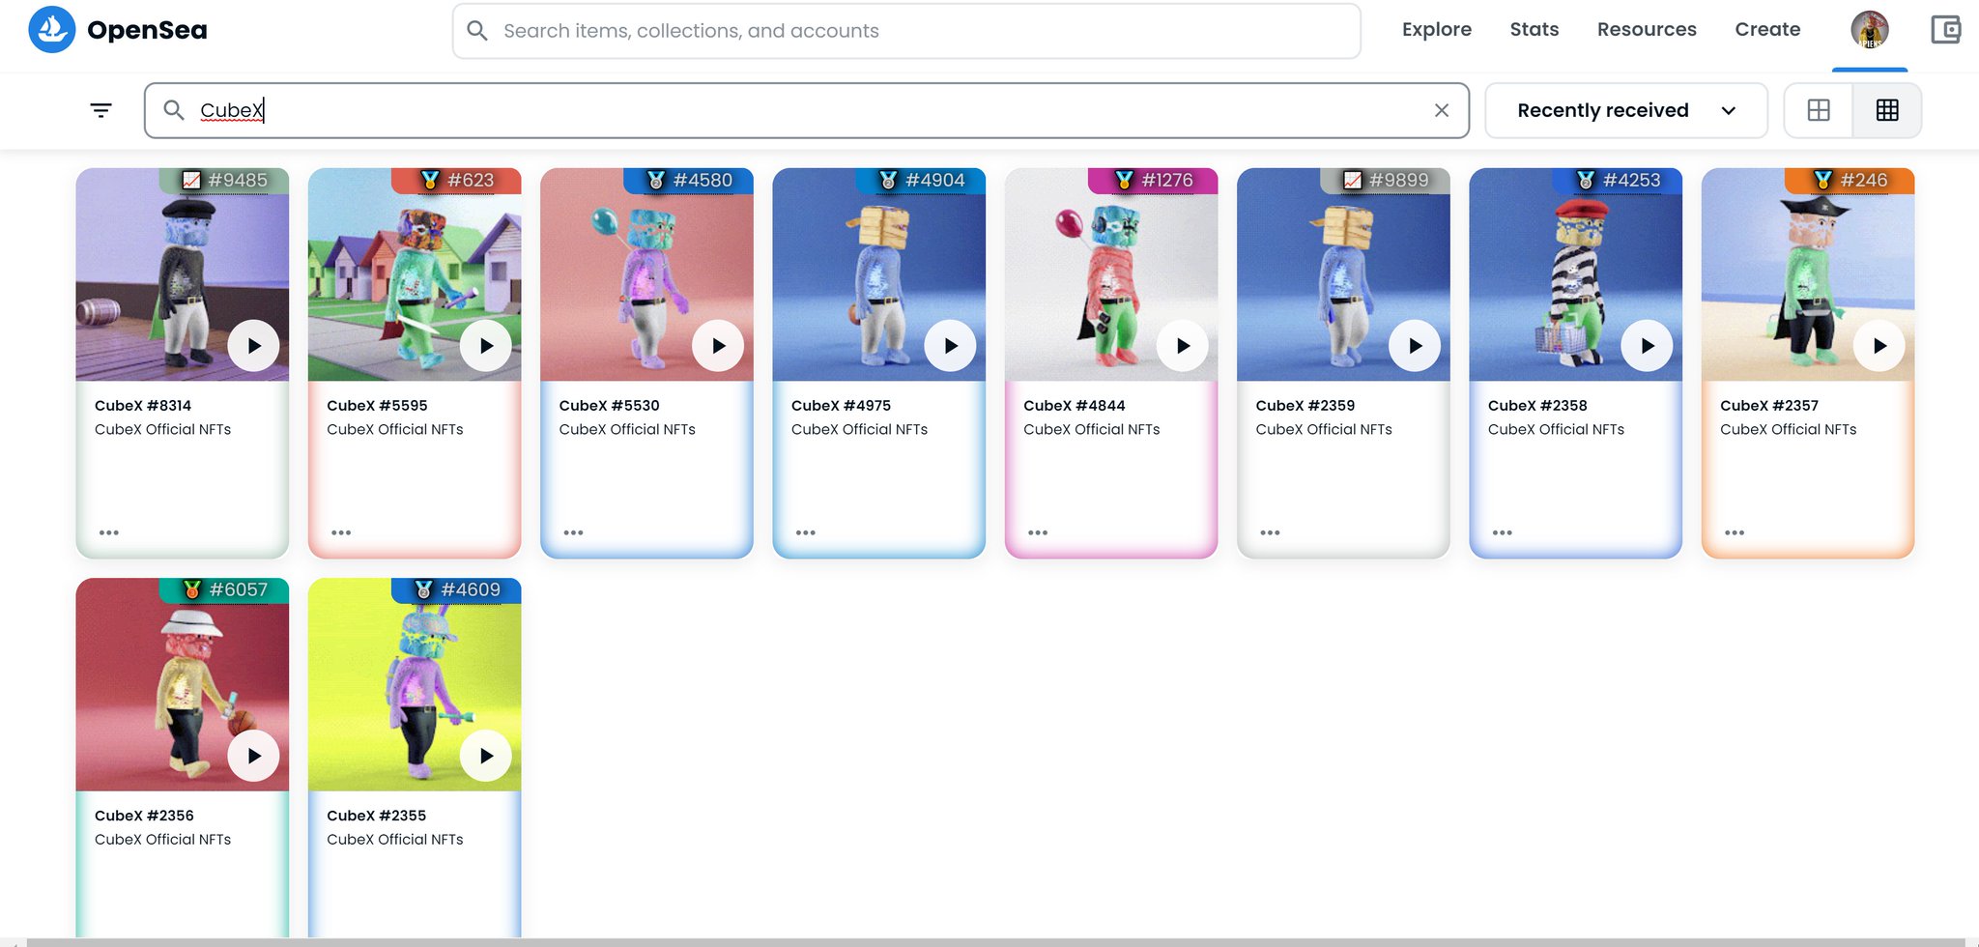Click the #9899 rarity rank badge
The height and width of the screenshot is (947, 1979).
tap(1386, 180)
